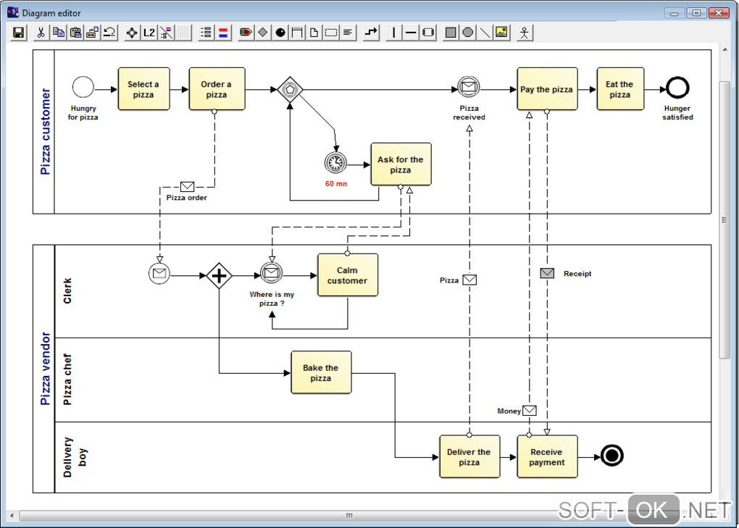Click the horizontal scrollbar left arrow
The width and height of the screenshot is (739, 528).
coord(12,516)
